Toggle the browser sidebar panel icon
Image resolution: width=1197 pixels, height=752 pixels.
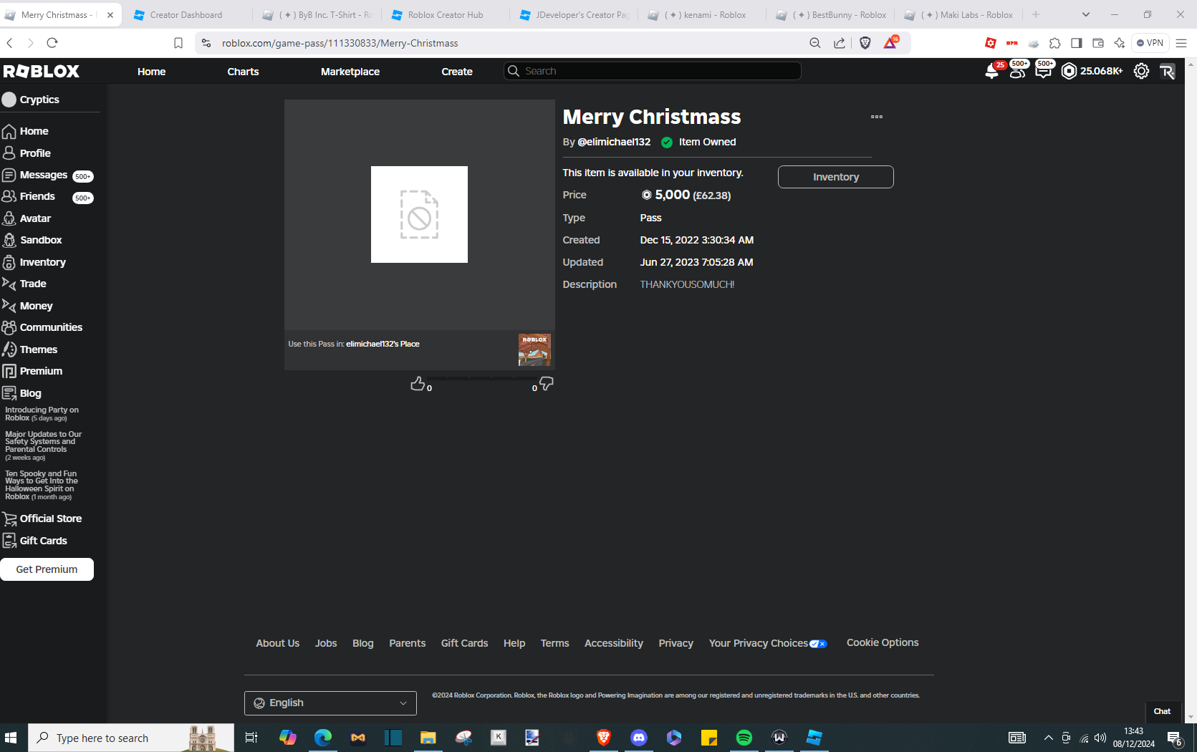click(x=1077, y=43)
